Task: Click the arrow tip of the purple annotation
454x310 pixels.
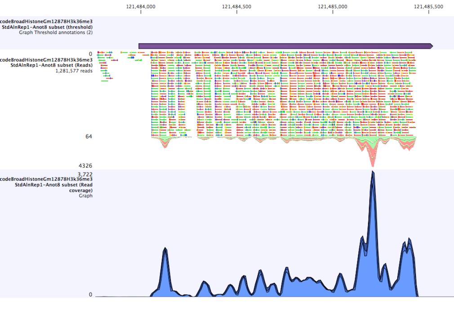Action: pos(432,46)
